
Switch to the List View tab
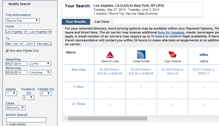(102, 22)
